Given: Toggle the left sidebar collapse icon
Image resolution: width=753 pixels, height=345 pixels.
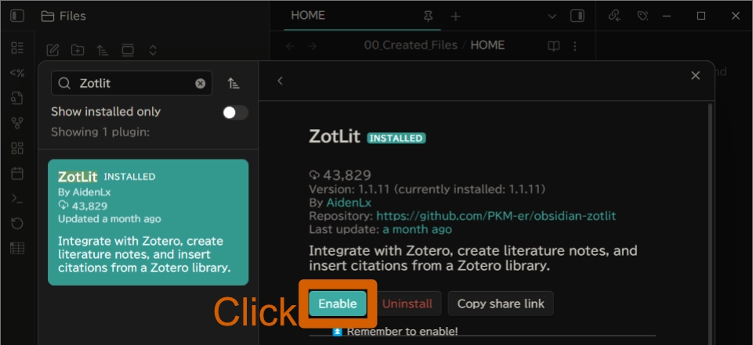Looking at the screenshot, I should (17, 16).
